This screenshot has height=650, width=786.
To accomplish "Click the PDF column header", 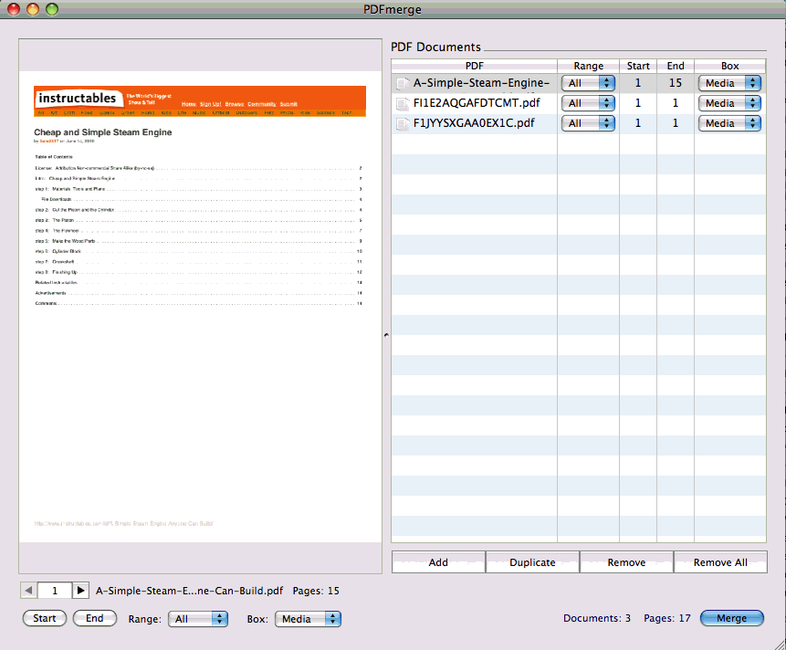I will pyautogui.click(x=474, y=66).
